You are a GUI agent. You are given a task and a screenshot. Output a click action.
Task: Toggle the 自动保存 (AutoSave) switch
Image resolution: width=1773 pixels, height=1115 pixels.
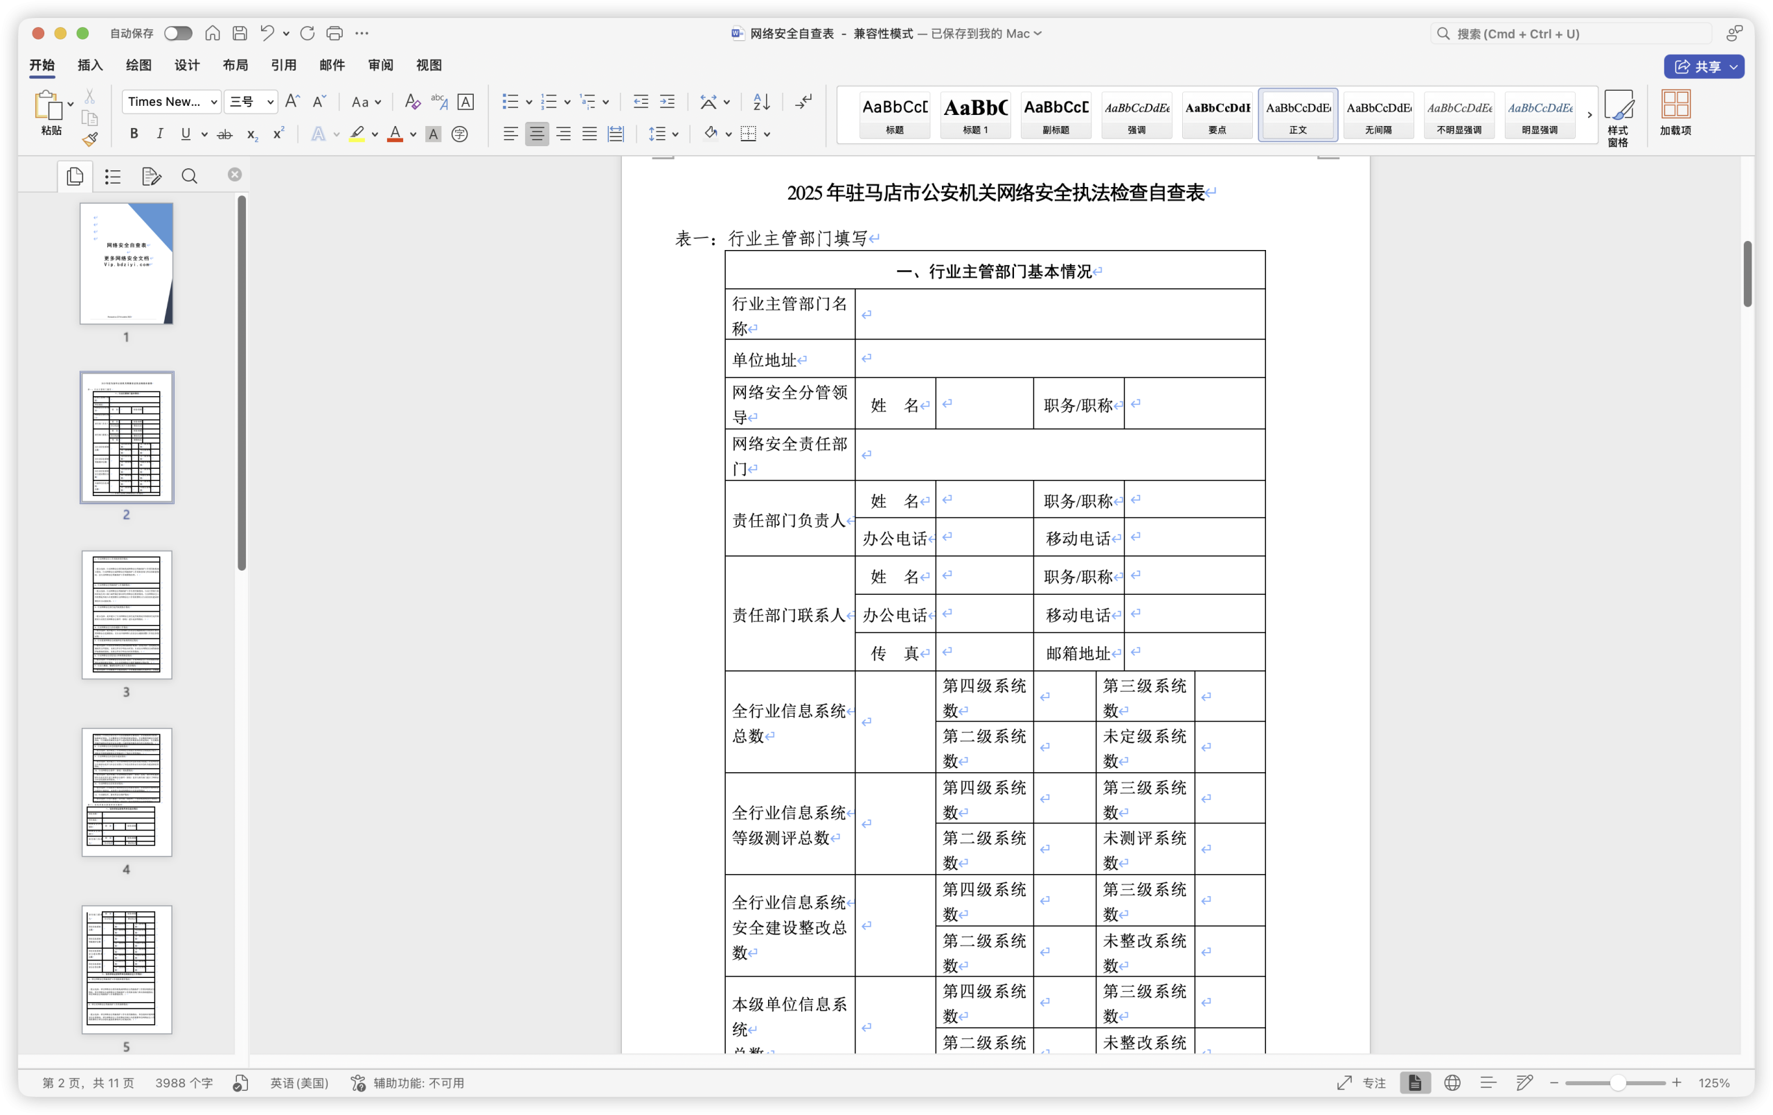pos(177,33)
